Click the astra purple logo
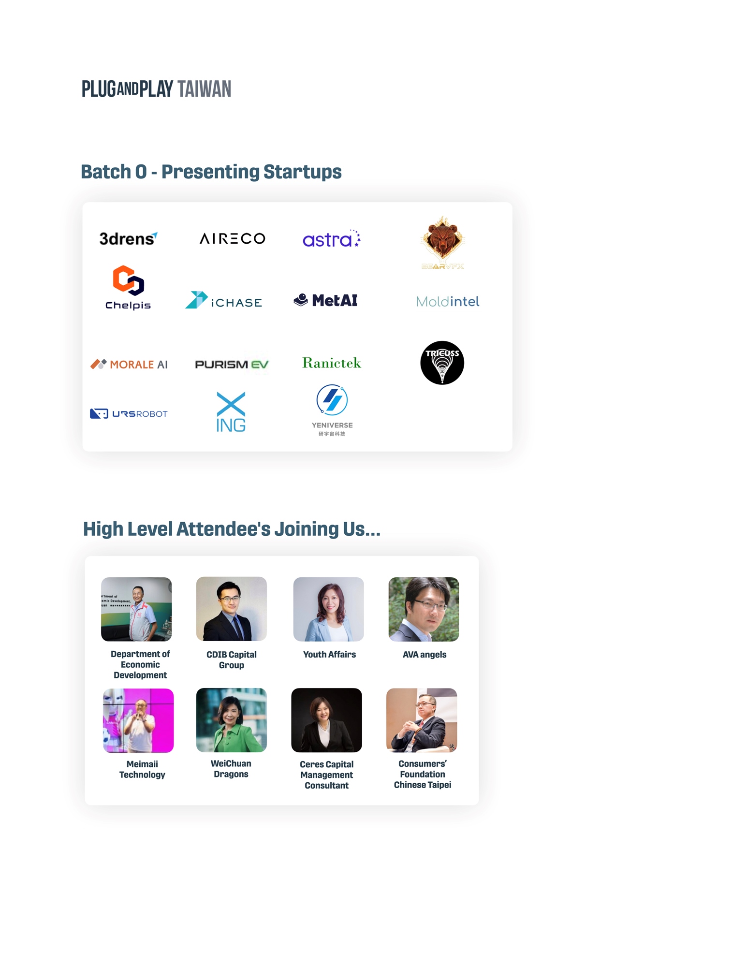The width and height of the screenshot is (747, 967). (x=332, y=239)
